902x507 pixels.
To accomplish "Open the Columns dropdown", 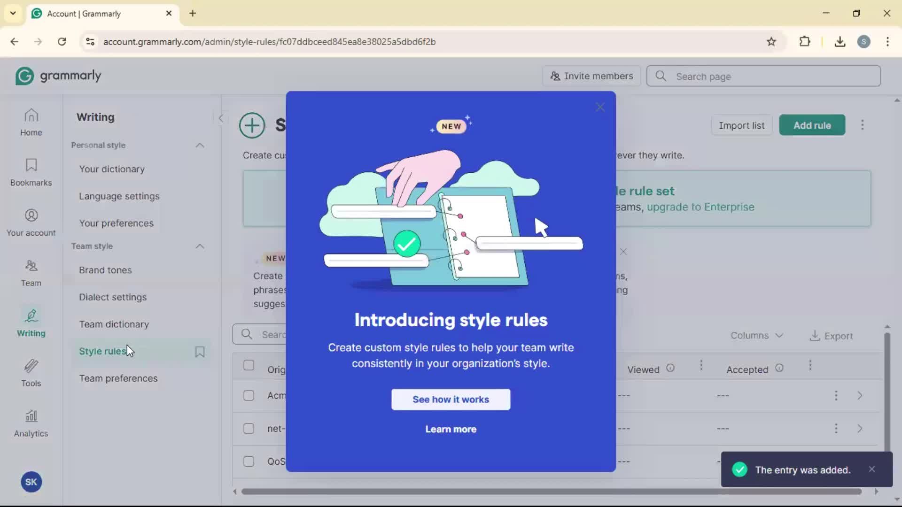I will click(x=756, y=336).
